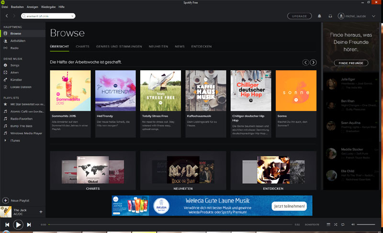Open the Datei menu
The width and height of the screenshot is (383, 233).
tap(5, 7)
